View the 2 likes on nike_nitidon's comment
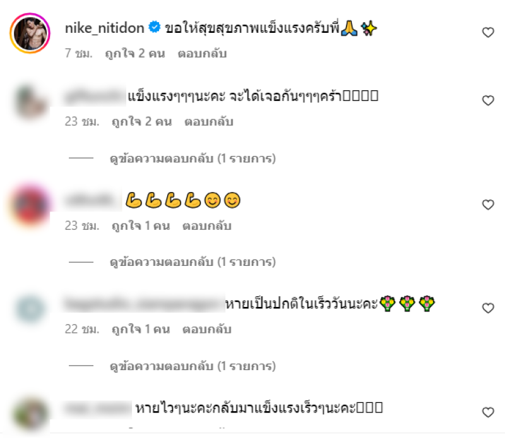 [x=135, y=54]
